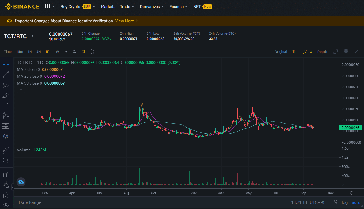The width and height of the screenshot is (364, 209).
Task: Click the Volume 1.245M legend
Action: (31, 150)
